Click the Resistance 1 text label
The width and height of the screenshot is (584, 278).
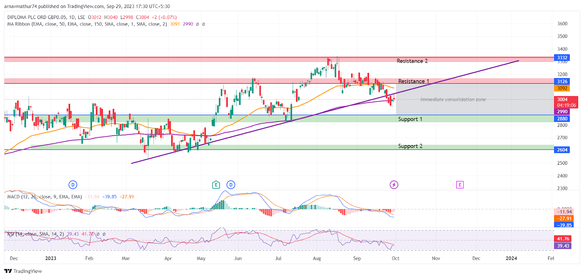[414, 81]
